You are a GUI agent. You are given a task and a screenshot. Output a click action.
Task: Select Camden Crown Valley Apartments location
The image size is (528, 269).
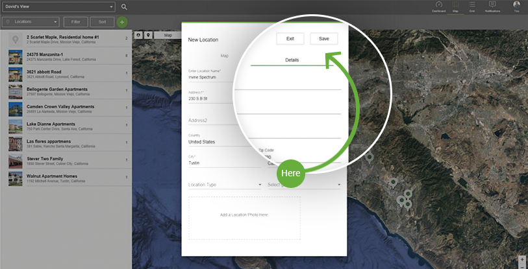click(x=69, y=109)
